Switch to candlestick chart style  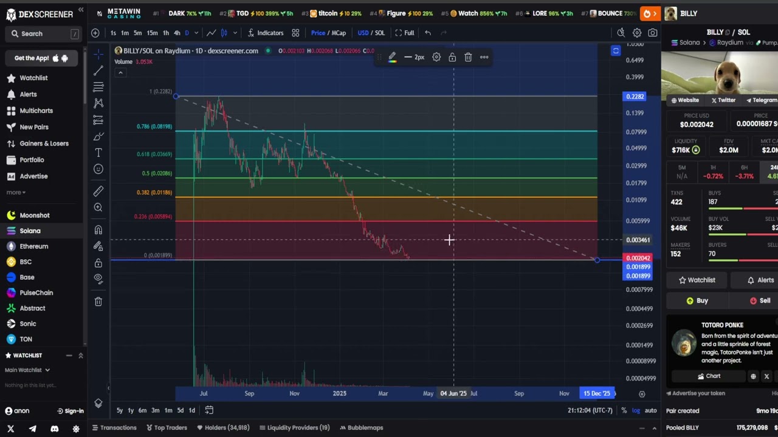tap(224, 33)
